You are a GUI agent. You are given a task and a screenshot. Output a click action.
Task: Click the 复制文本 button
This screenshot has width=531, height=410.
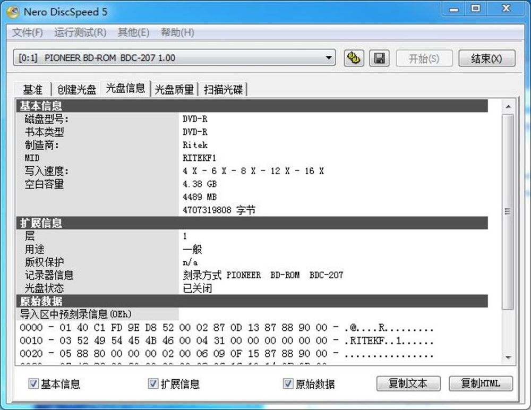[x=408, y=383]
